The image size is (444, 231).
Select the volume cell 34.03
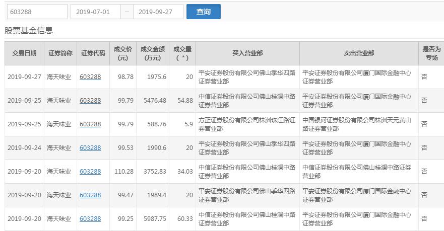point(182,172)
